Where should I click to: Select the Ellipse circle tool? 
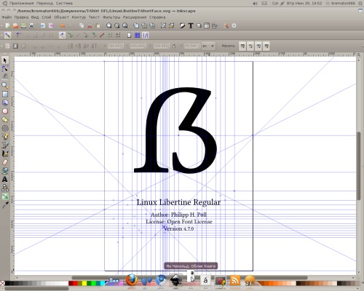click(x=5, y=111)
